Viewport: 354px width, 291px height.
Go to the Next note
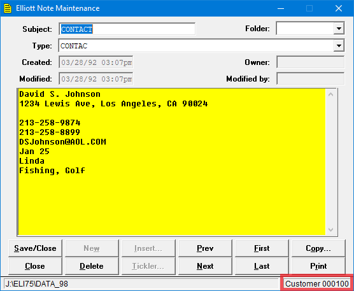coord(205,266)
